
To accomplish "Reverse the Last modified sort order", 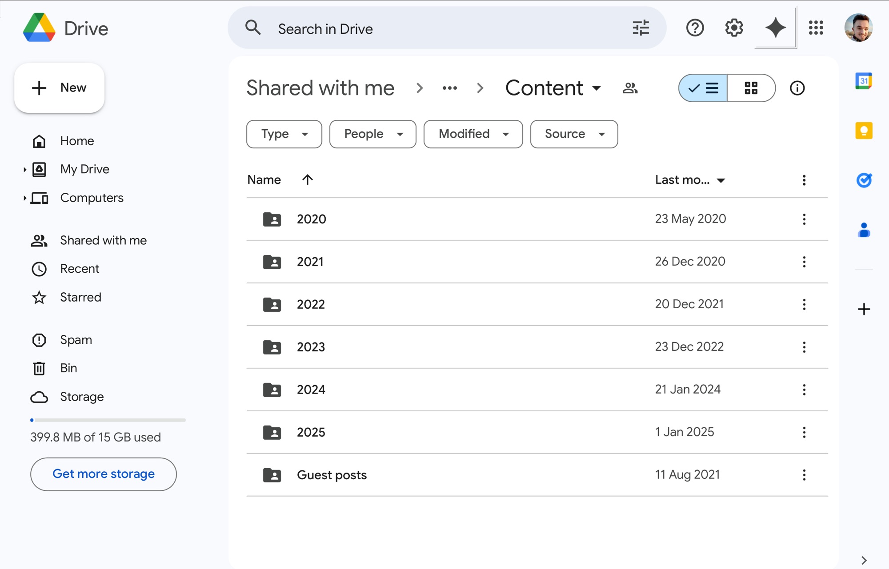I will (690, 180).
